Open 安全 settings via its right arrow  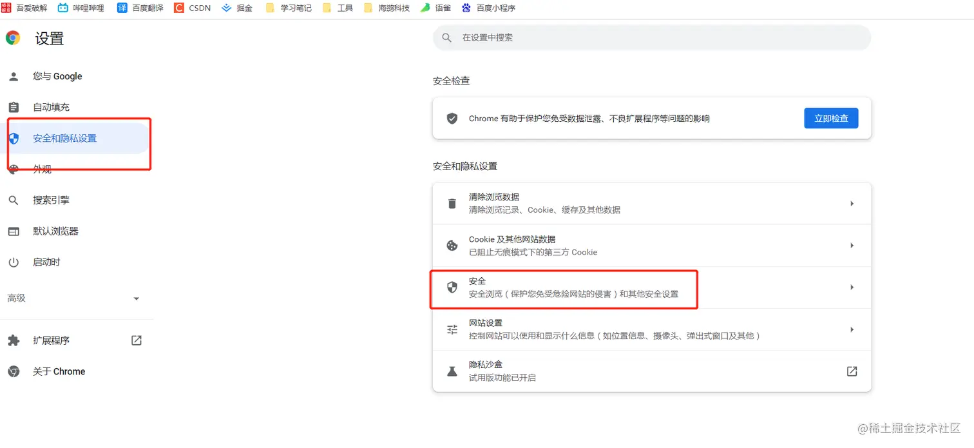(x=852, y=287)
